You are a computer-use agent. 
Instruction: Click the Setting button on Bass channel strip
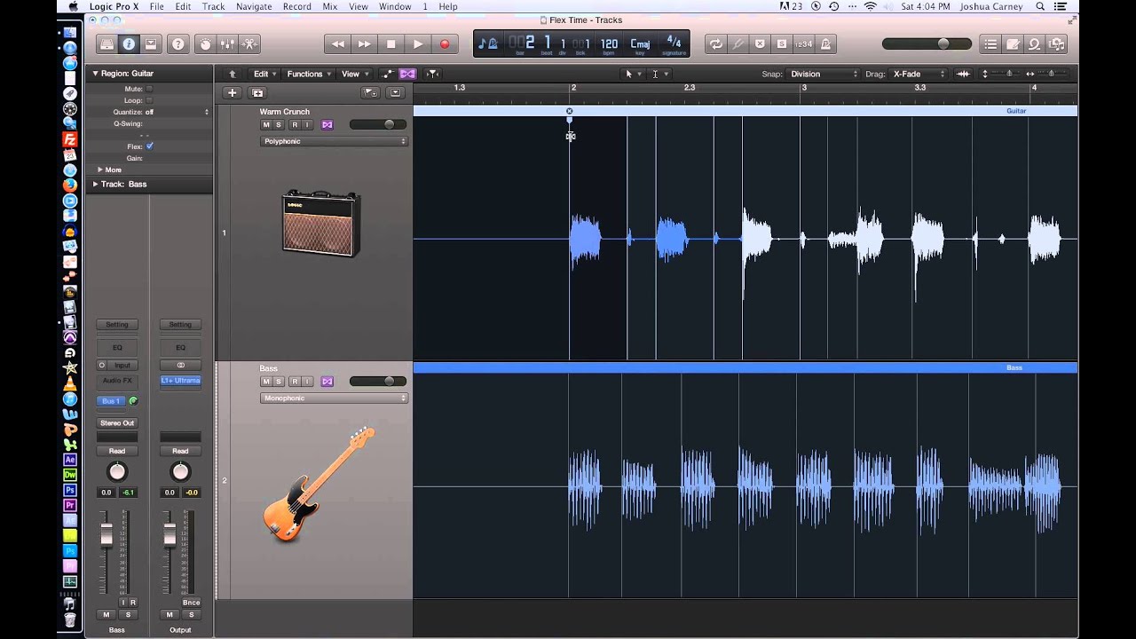tap(117, 325)
